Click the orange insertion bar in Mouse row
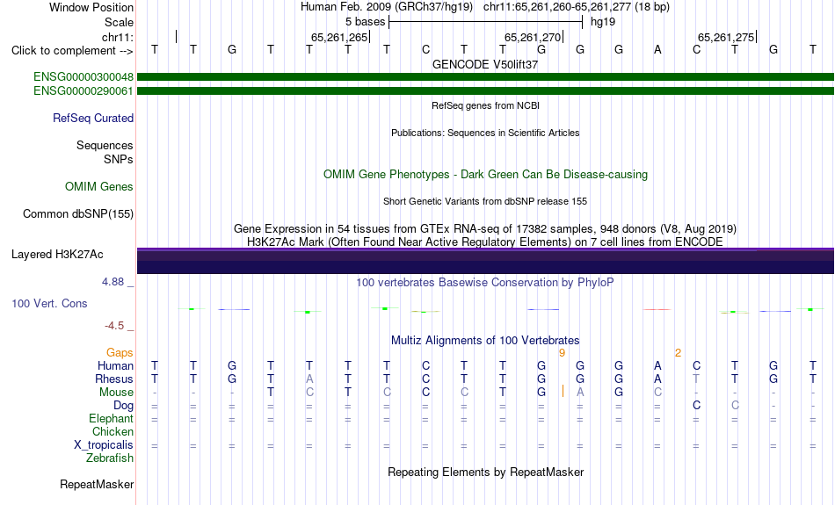 tap(563, 392)
